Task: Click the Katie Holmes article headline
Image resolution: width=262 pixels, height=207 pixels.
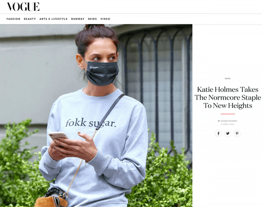Action: point(228,98)
